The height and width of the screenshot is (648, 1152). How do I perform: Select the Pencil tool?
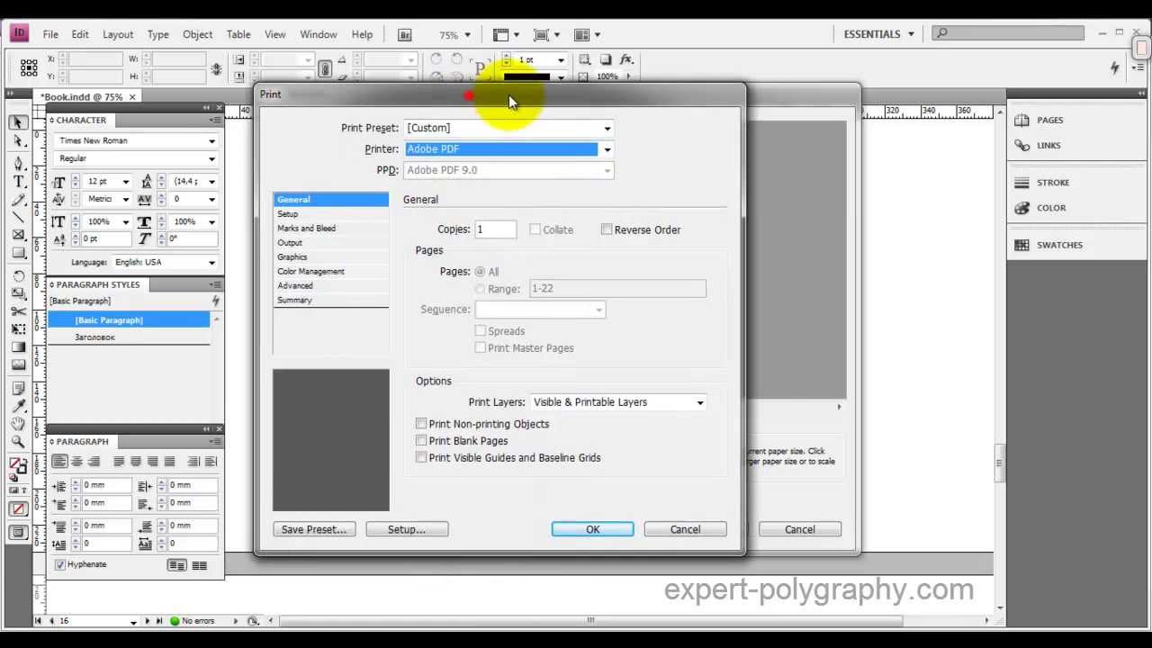(x=18, y=199)
